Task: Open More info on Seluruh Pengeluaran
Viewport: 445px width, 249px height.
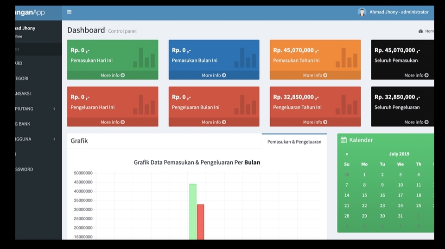Action: coord(416,122)
